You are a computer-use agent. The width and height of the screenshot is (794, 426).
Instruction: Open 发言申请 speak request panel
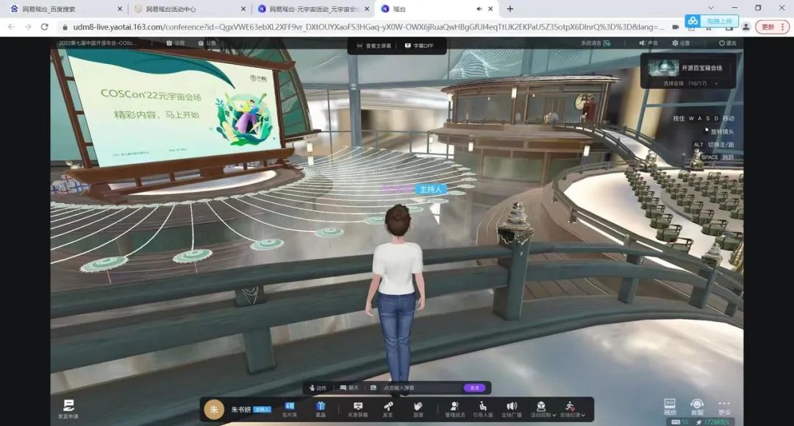(68, 409)
